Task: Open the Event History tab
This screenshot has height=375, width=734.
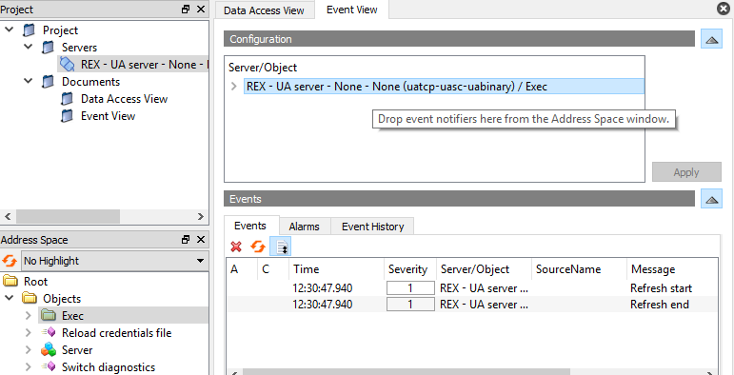Action: click(372, 227)
